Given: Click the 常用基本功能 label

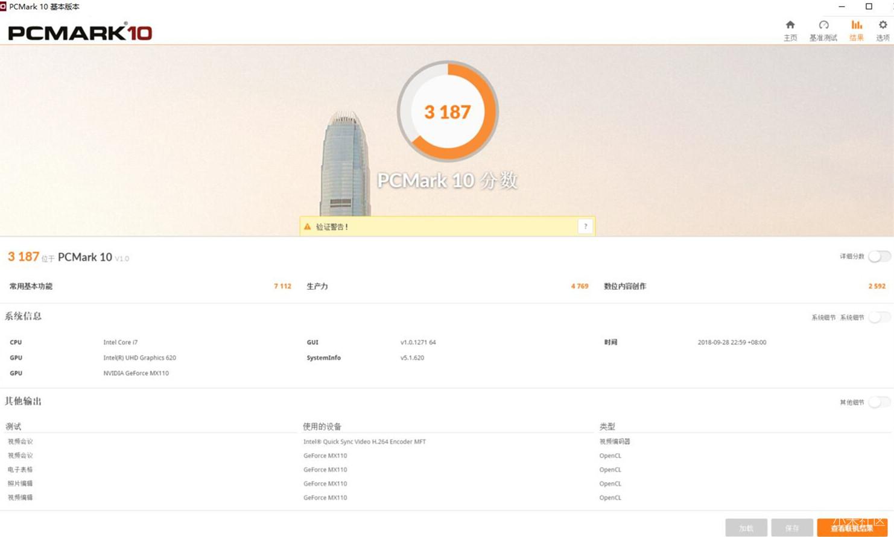Looking at the screenshot, I should tap(31, 286).
